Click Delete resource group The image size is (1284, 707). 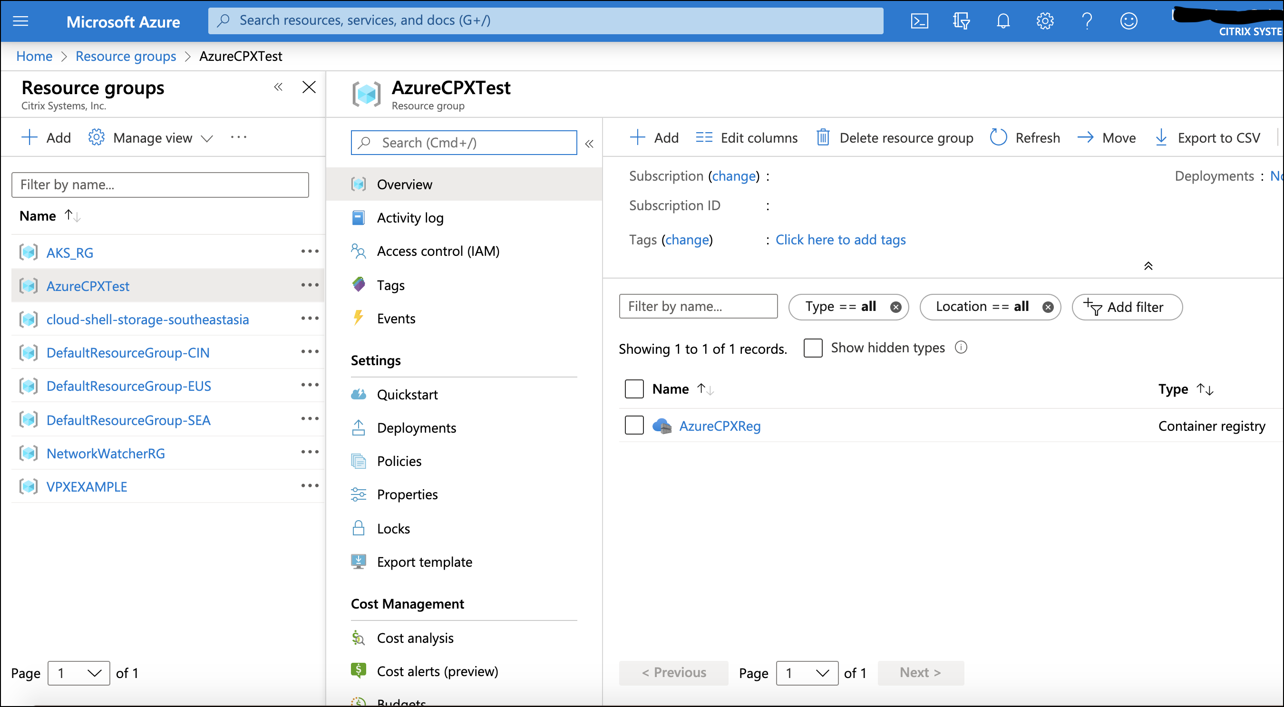[895, 138]
